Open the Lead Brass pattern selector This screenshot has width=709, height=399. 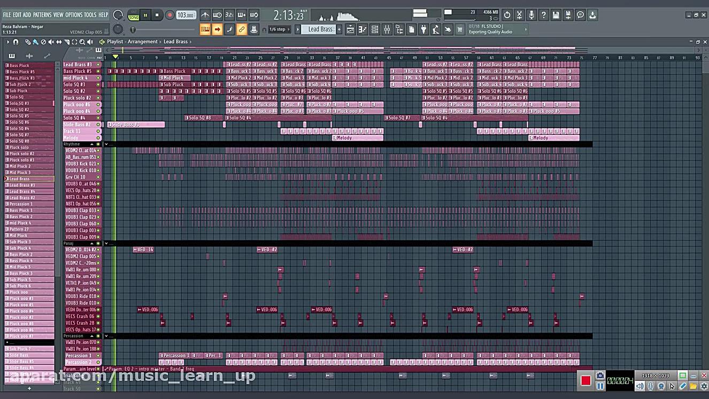320,29
